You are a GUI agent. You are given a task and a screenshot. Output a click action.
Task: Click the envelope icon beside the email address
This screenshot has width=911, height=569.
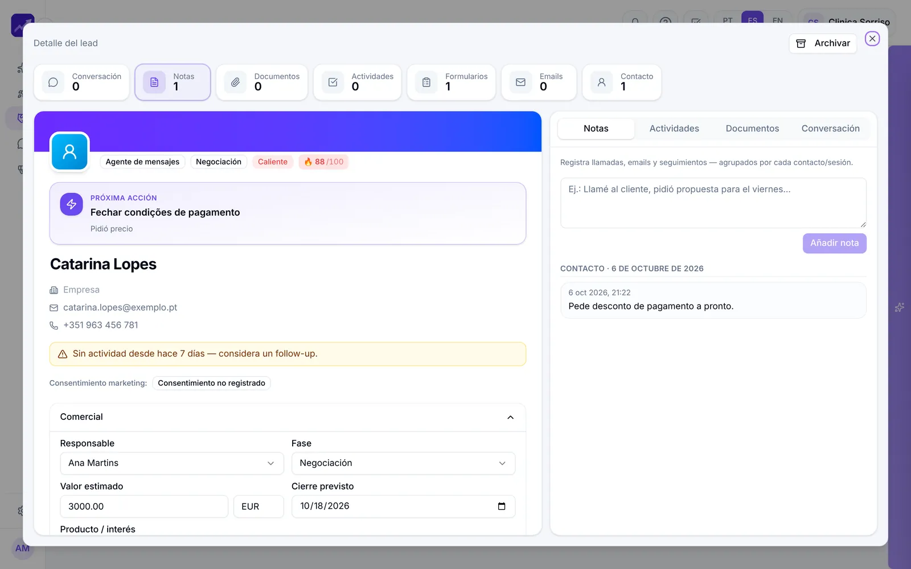tap(54, 308)
